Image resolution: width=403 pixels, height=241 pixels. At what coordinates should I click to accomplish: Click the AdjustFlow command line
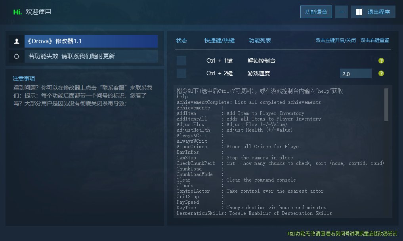(x=232, y=124)
